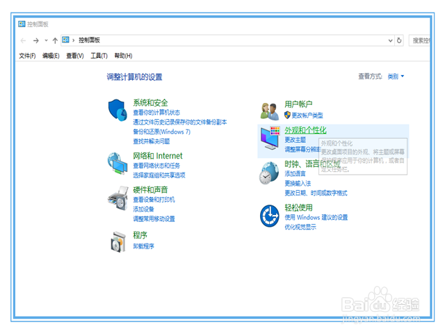
Task: Open the 类别 view-by dropdown
Action: coord(396,77)
